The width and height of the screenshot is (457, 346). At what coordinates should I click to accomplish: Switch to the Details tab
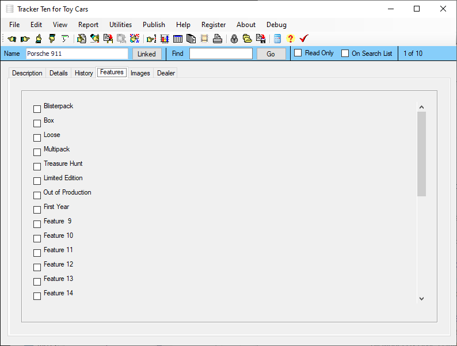(59, 73)
